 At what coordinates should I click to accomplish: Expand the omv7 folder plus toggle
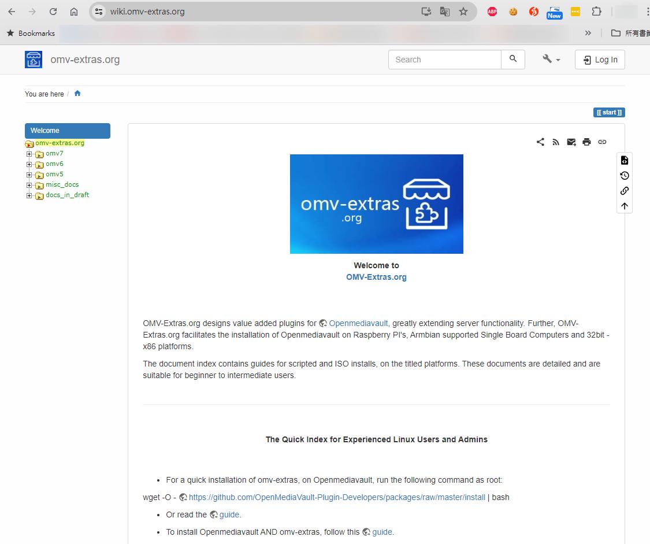tap(29, 154)
